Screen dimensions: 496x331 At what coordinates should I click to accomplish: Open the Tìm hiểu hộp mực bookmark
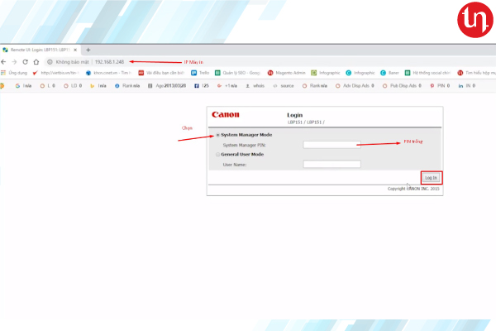[x=477, y=73]
